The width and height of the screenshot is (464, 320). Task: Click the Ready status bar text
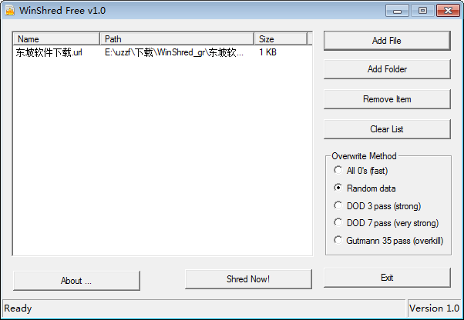18,308
